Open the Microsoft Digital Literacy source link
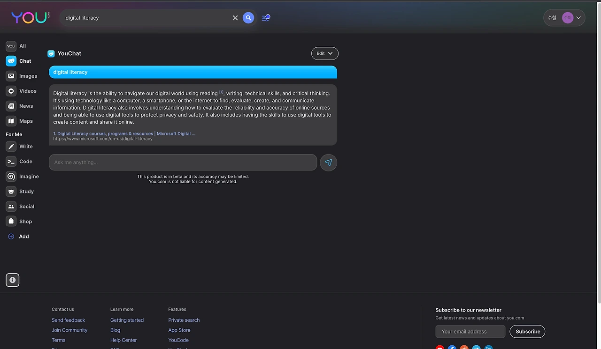Viewport: 601px width, 349px height. point(124,134)
